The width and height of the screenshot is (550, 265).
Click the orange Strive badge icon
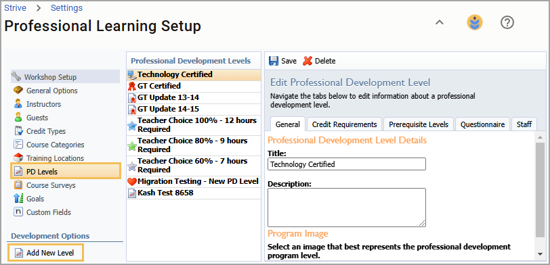pyautogui.click(x=475, y=23)
